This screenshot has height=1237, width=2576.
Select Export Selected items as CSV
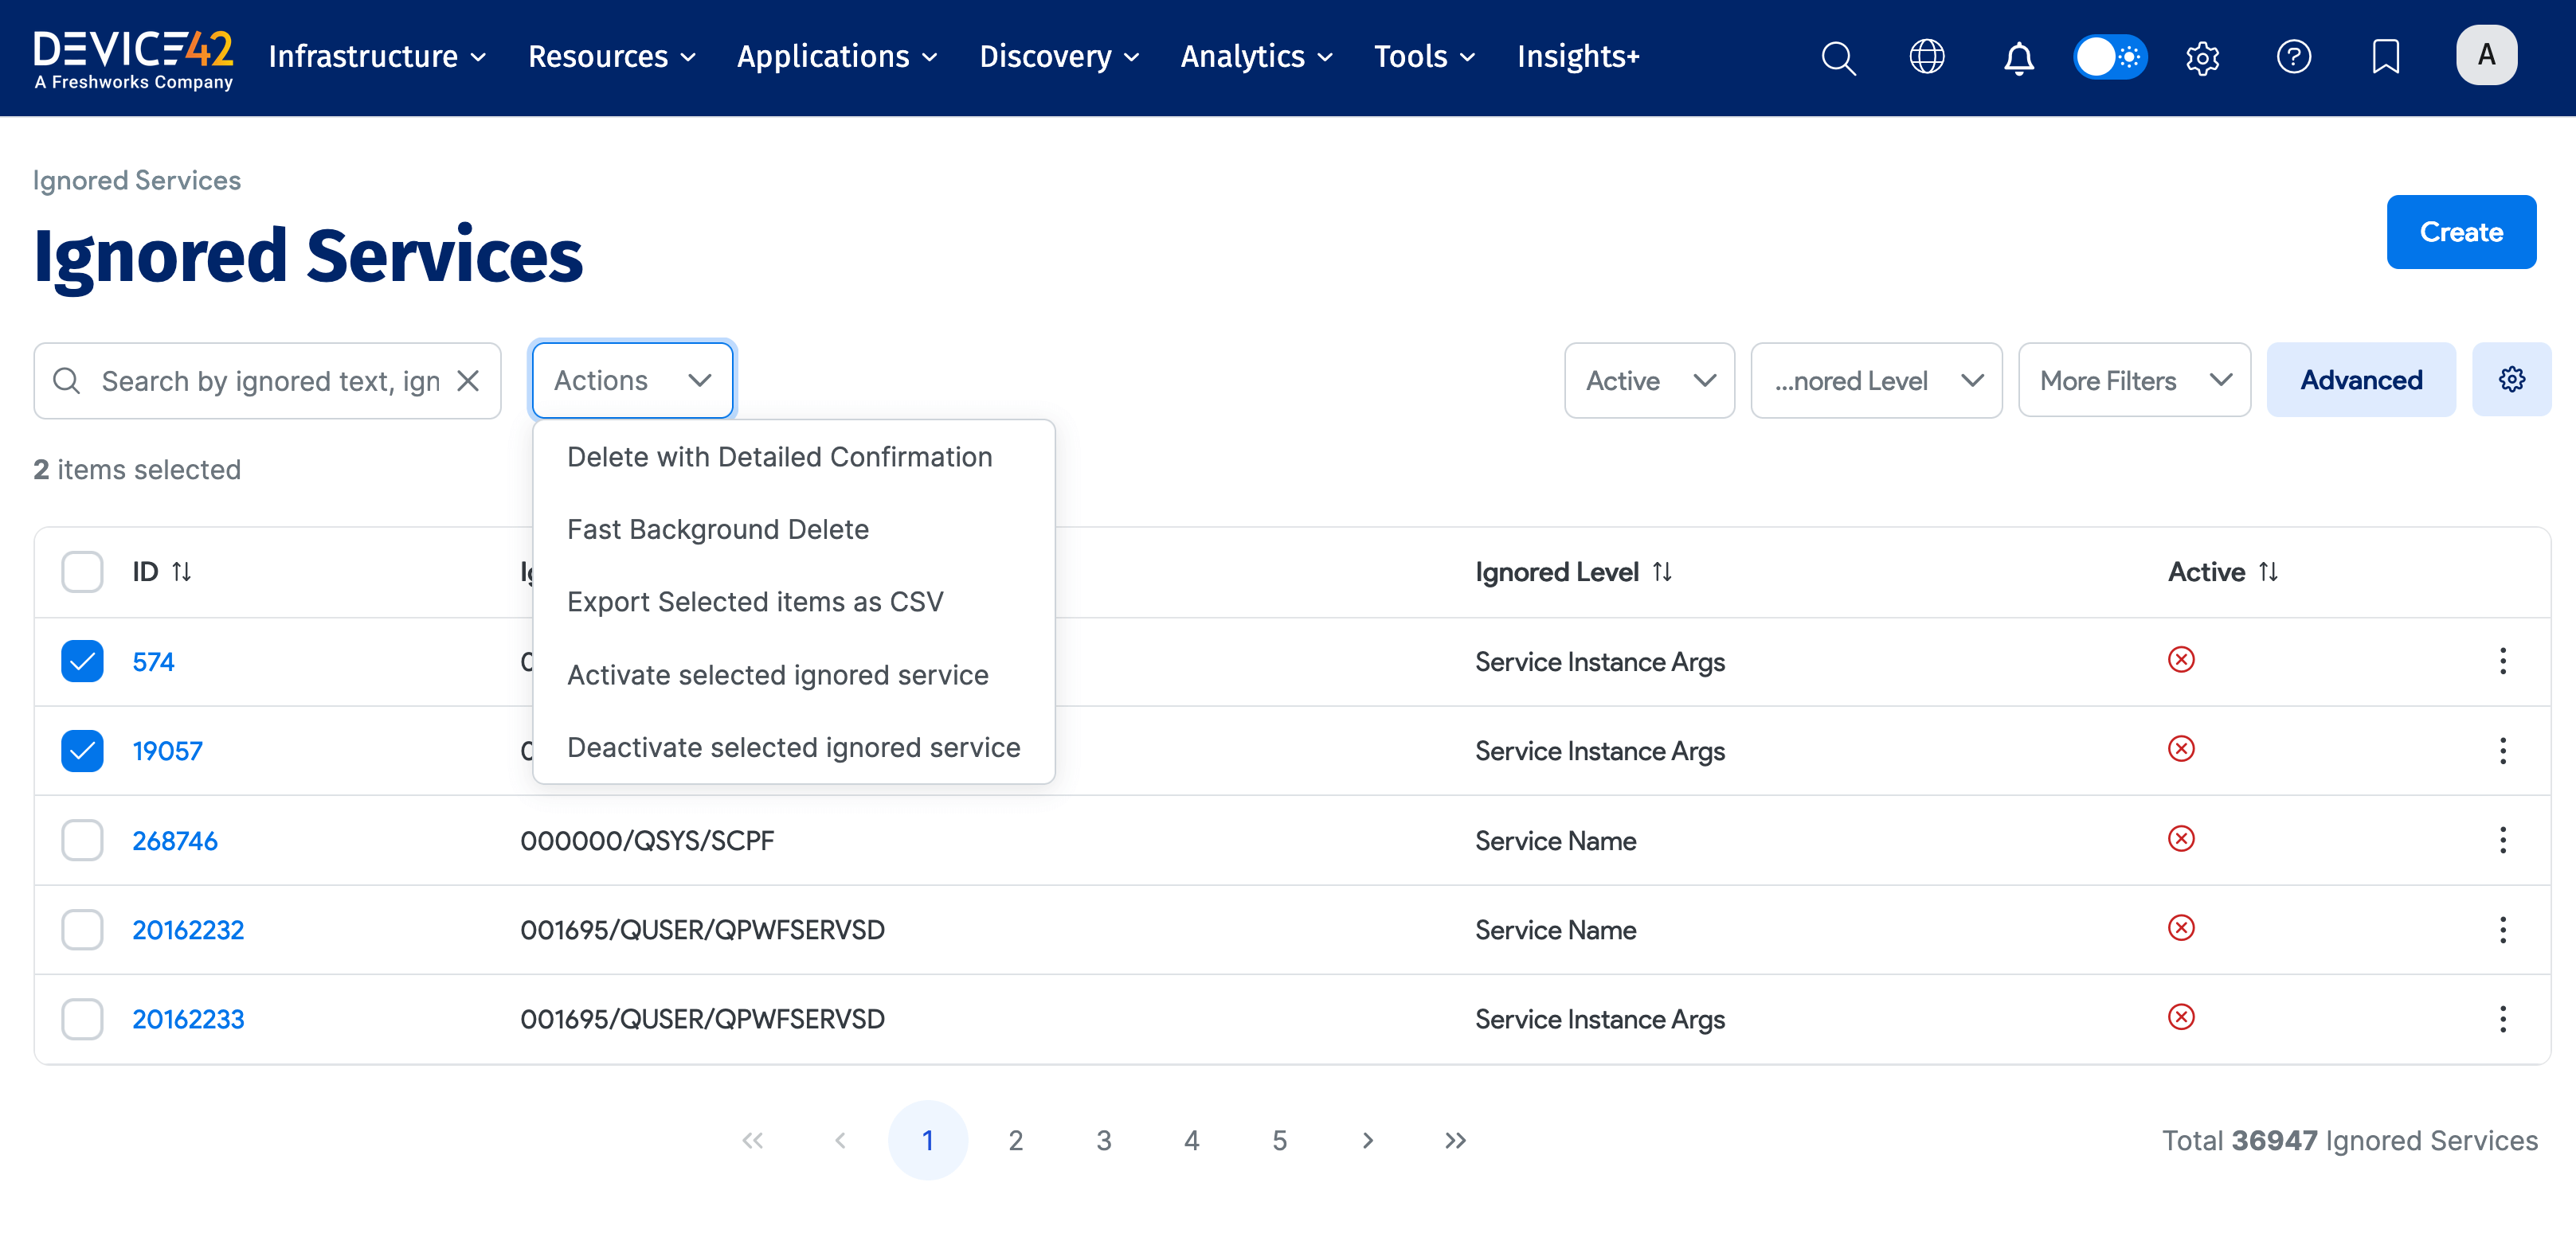click(x=754, y=602)
